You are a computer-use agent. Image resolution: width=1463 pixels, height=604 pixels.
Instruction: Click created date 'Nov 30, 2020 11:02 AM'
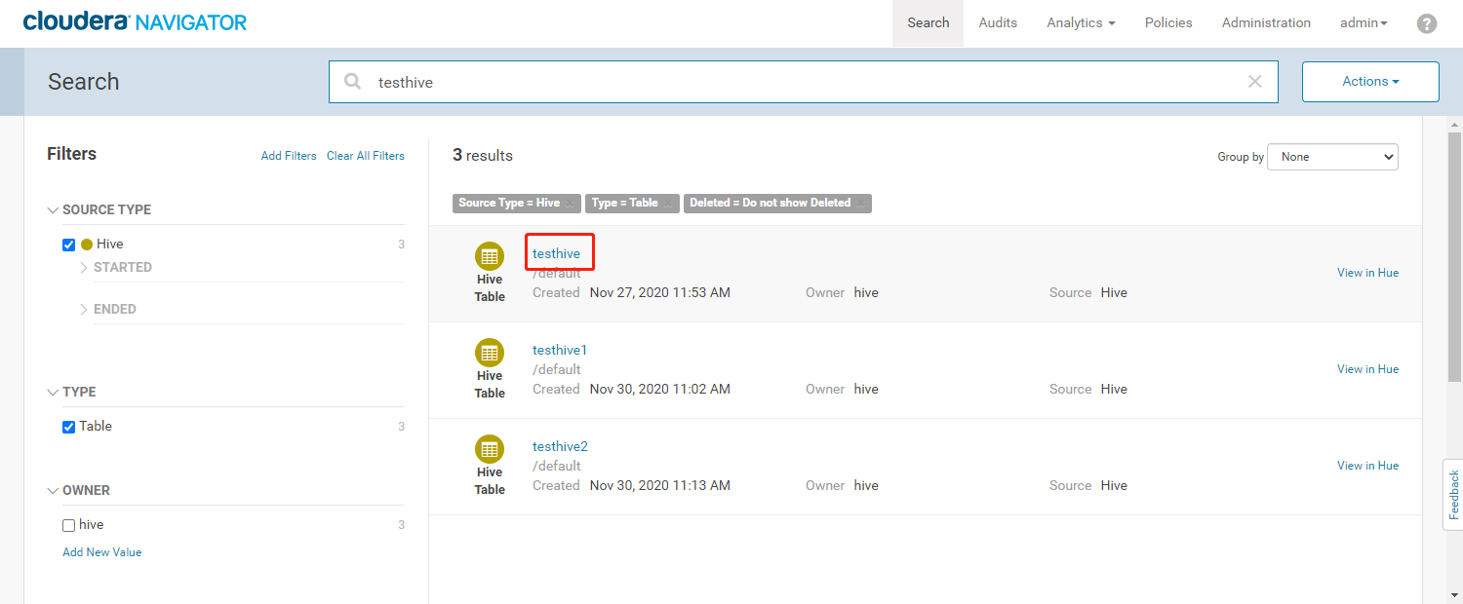(660, 389)
